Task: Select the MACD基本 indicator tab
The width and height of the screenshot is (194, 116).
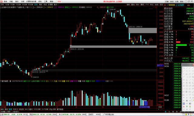Action: (x=29, y=109)
